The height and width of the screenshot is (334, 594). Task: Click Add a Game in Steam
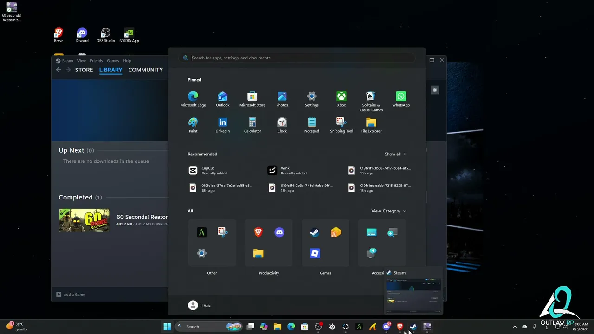pos(71,295)
